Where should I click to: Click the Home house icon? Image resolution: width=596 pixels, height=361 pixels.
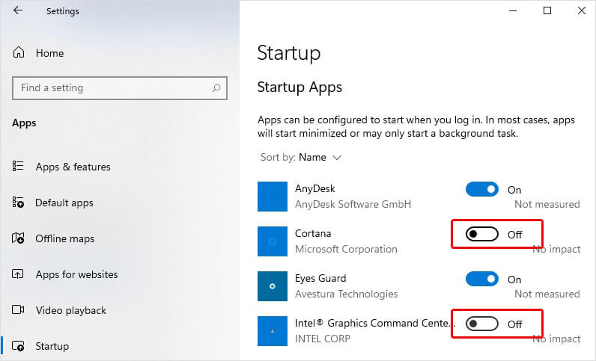click(18, 52)
